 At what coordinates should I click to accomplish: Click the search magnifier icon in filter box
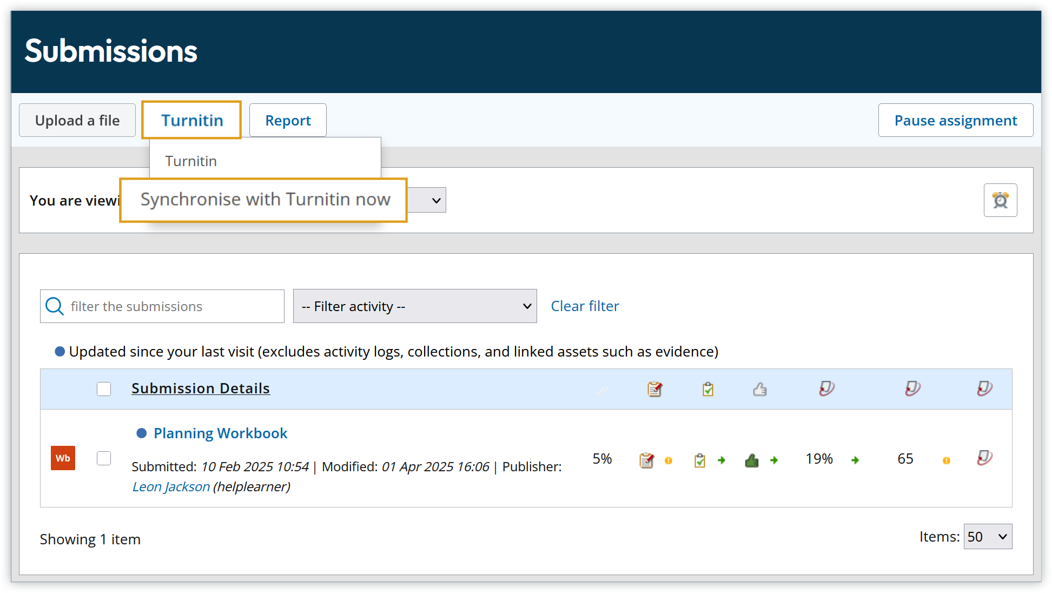click(54, 306)
